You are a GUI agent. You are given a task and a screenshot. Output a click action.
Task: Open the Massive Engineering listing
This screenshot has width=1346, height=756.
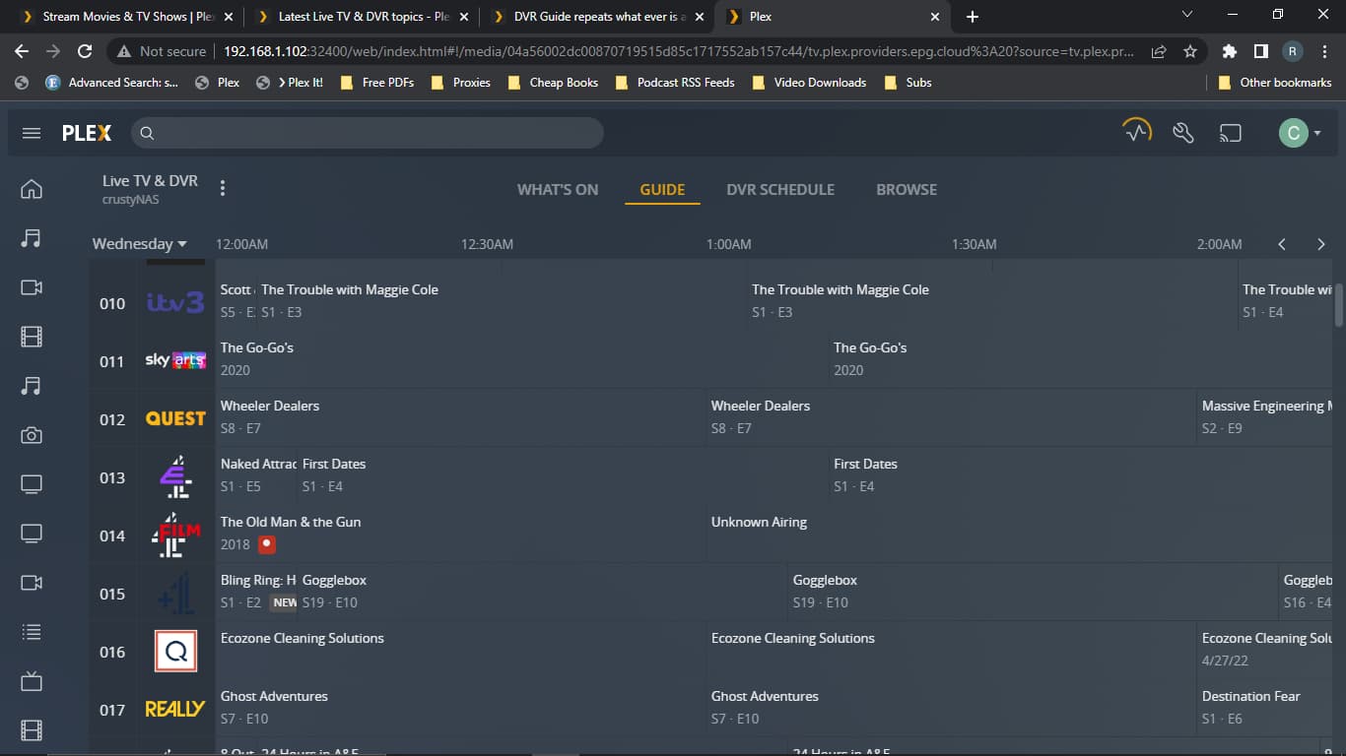point(1265,418)
